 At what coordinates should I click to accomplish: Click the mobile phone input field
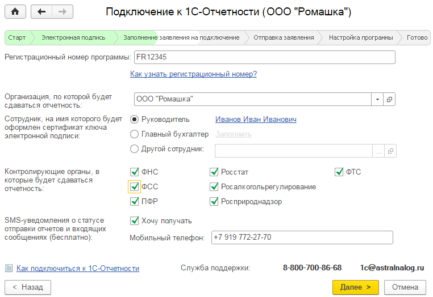[301, 237]
